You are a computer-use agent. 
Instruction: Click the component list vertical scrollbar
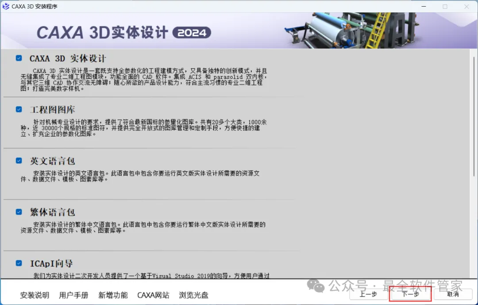pyautogui.click(x=474, y=116)
